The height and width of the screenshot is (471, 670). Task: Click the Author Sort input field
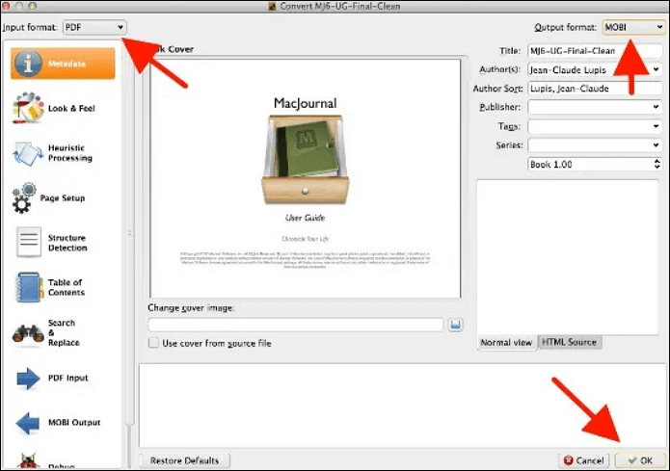[x=595, y=89]
